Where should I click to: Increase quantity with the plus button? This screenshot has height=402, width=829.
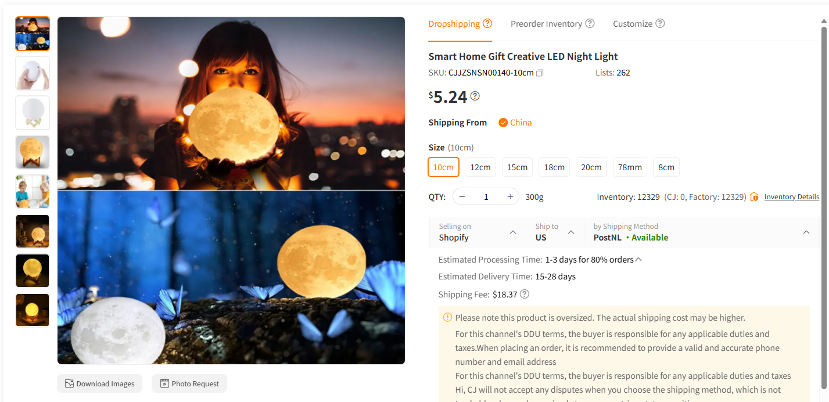coord(510,197)
